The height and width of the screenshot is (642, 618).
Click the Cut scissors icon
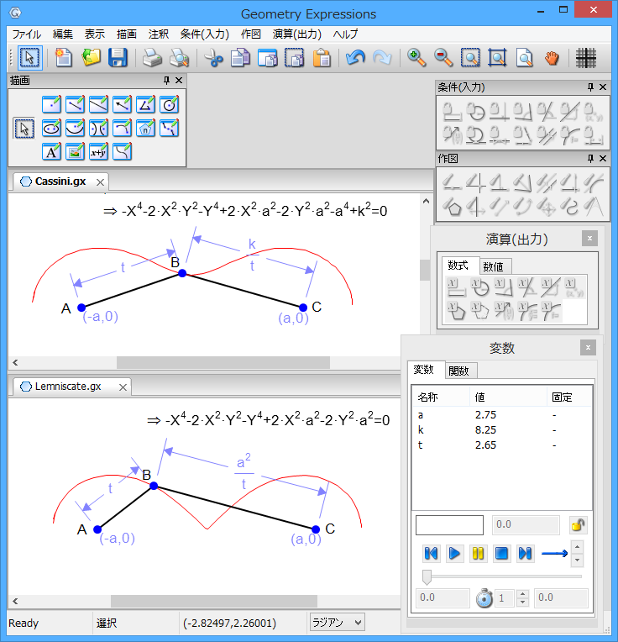pos(213,58)
